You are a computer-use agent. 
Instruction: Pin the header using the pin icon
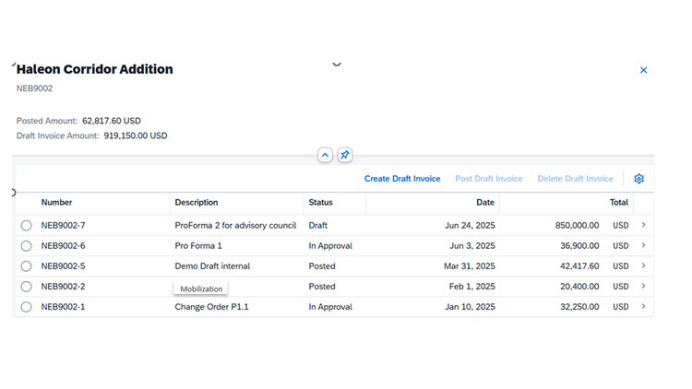pyautogui.click(x=345, y=155)
